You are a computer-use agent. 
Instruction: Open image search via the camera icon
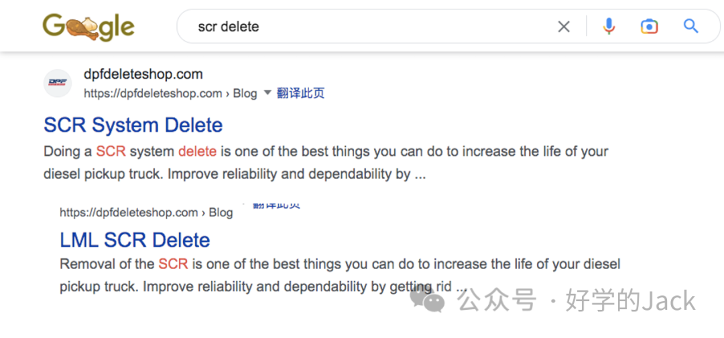coord(649,26)
